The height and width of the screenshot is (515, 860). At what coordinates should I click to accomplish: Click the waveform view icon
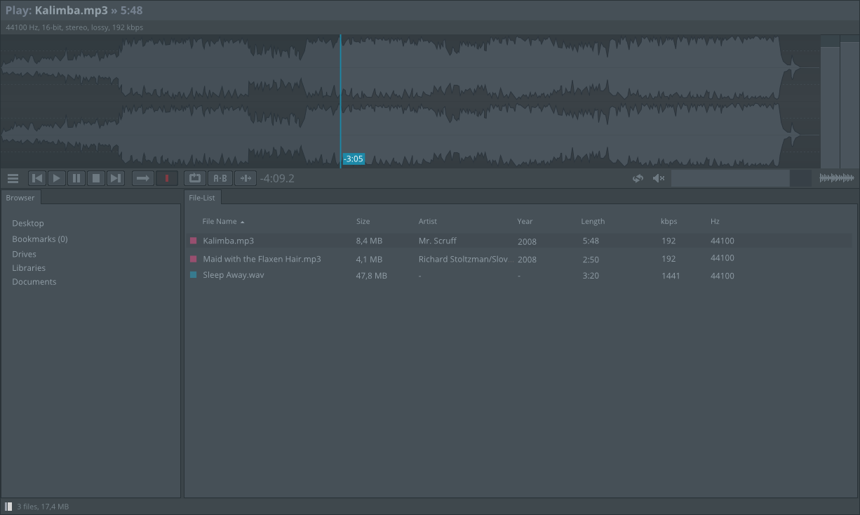click(836, 178)
